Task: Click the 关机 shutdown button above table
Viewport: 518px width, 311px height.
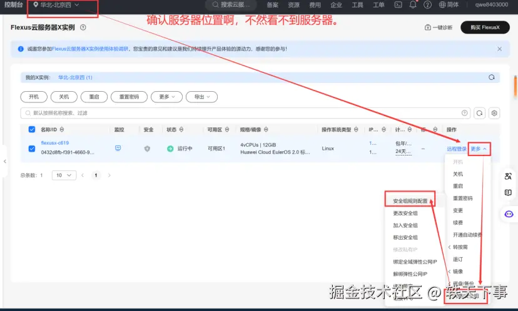Action: pyautogui.click(x=64, y=97)
